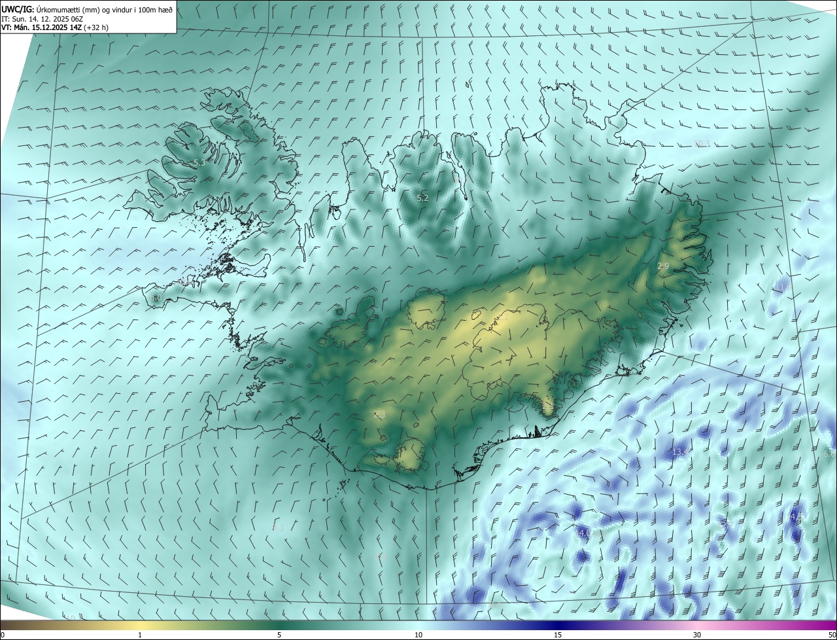Click the color scale label "10"
Image resolution: width=837 pixels, height=640 pixels.
418,635
